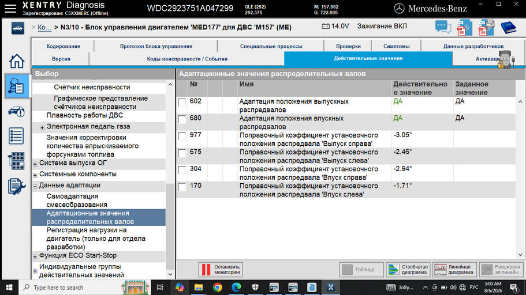Expand the Система выпуска ОГ node
This screenshot has height=295, width=526.
(35, 164)
